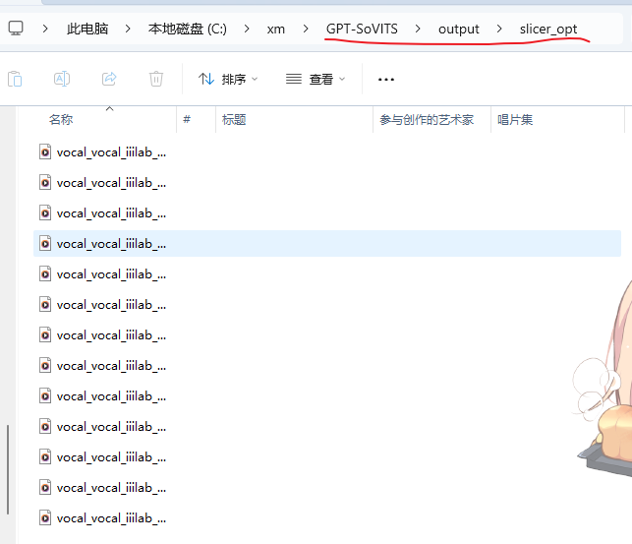Go to 此电脑 in the breadcrumb

(x=87, y=29)
